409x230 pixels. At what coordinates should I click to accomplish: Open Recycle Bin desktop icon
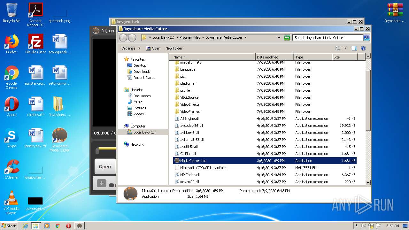coord(12,13)
